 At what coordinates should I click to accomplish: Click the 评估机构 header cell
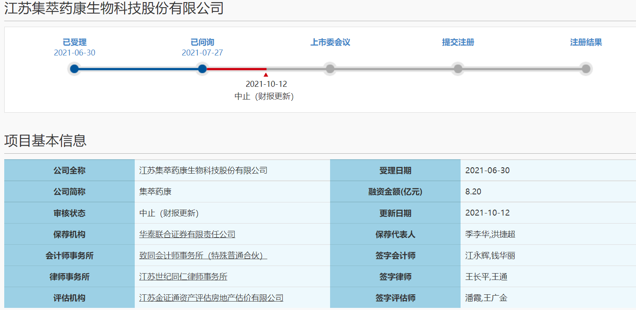69,298
